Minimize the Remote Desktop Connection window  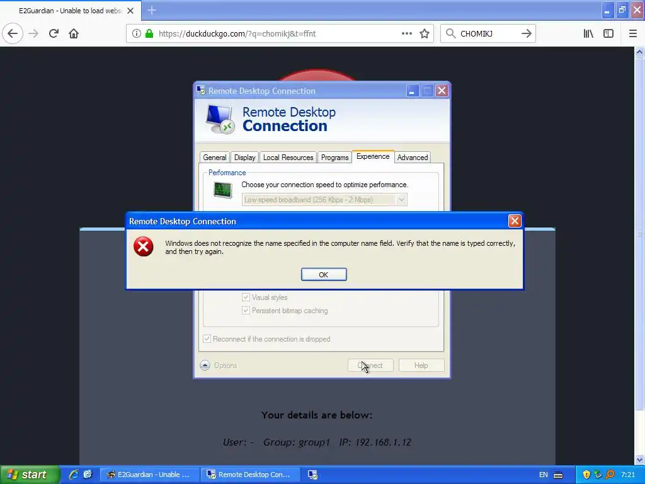pyautogui.click(x=412, y=91)
